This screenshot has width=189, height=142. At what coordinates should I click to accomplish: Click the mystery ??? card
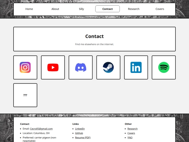click(25, 95)
